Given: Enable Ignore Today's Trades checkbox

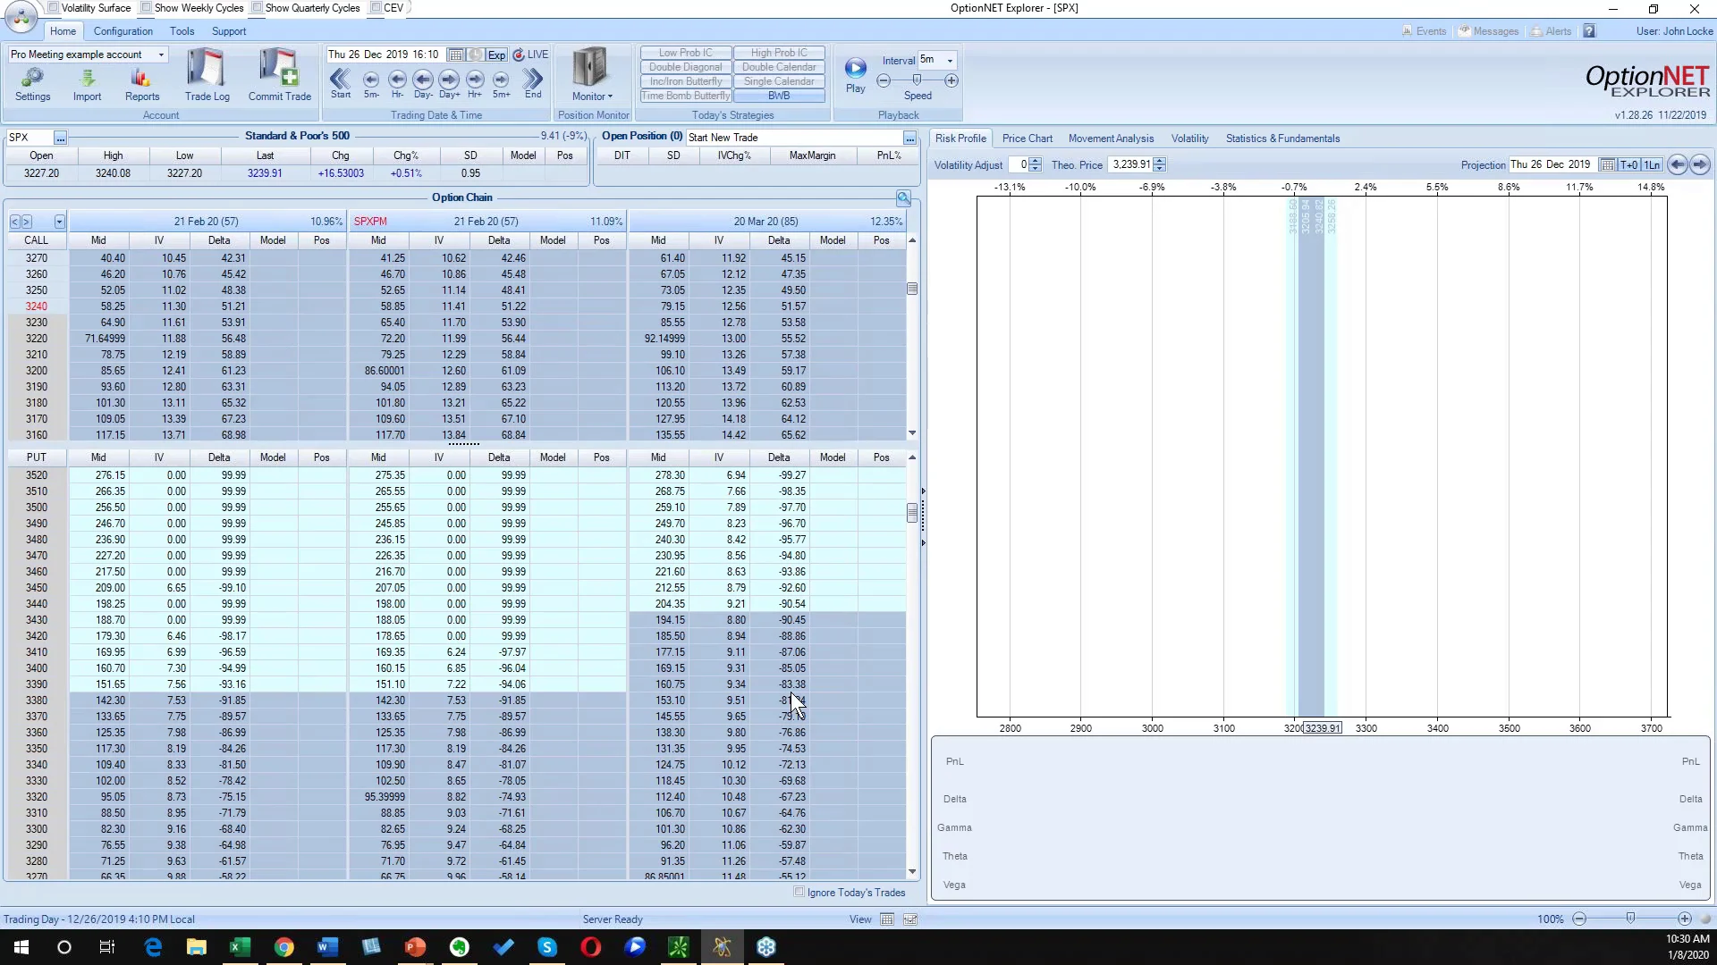Looking at the screenshot, I should [799, 892].
